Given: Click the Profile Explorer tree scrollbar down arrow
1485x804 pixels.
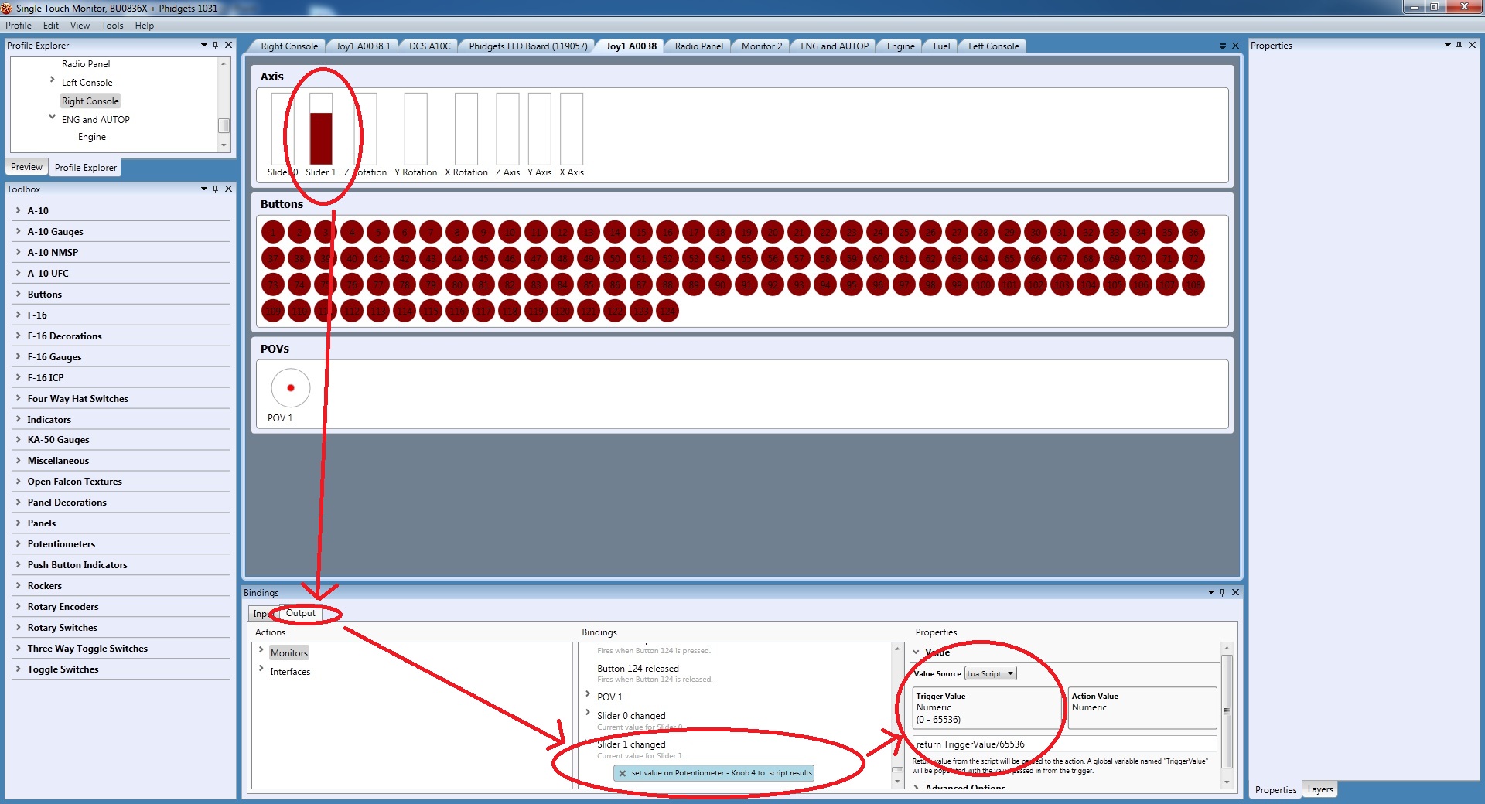Looking at the screenshot, I should 224,145.
